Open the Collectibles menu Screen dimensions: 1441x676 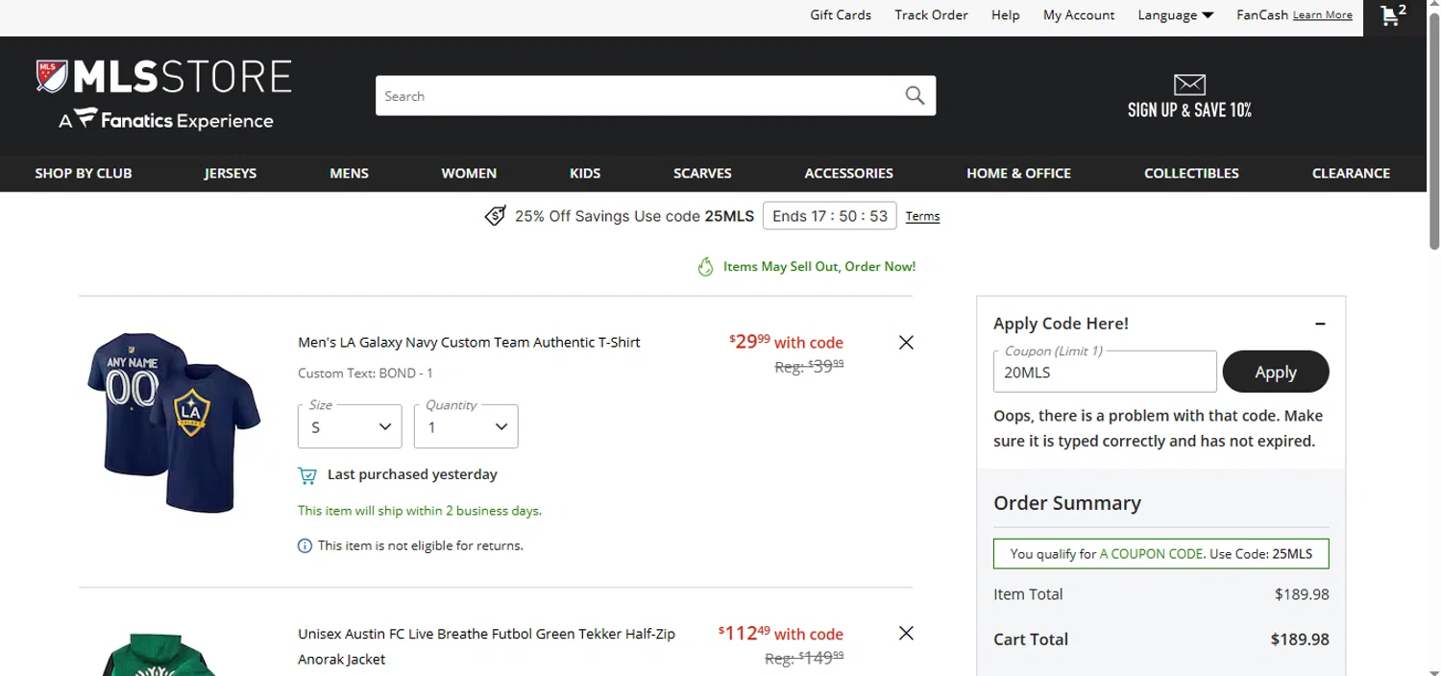pyautogui.click(x=1191, y=174)
